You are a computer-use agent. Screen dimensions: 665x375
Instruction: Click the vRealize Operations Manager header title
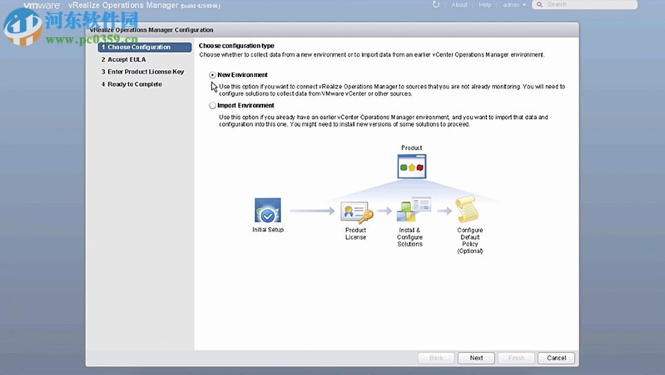click(x=123, y=5)
